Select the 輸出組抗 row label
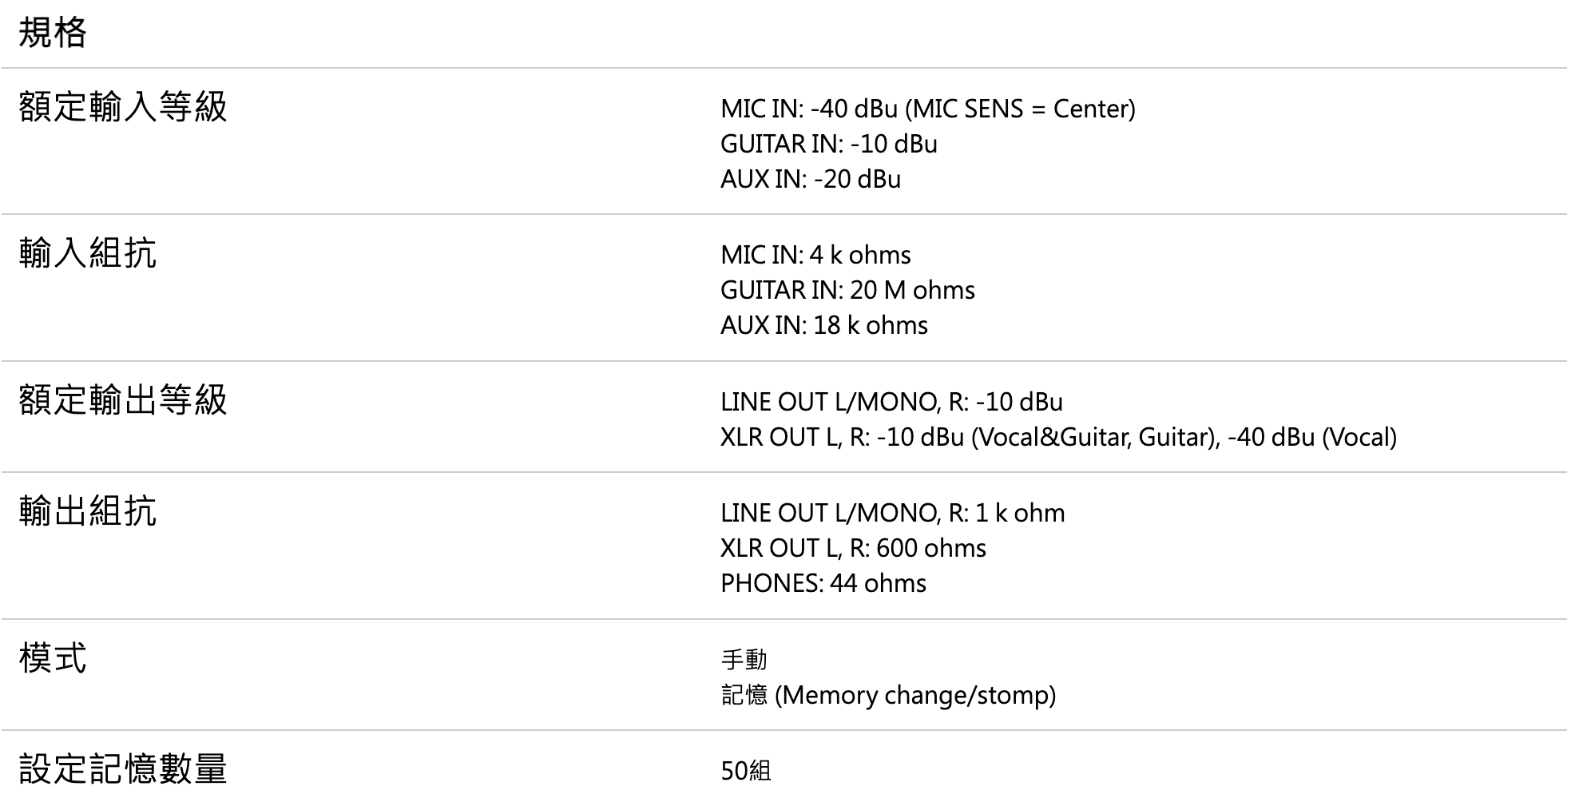Image resolution: width=1575 pixels, height=802 pixels. pyautogui.click(x=88, y=510)
